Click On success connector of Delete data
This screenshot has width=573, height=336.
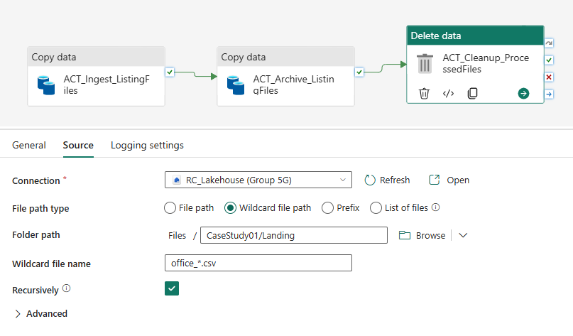click(549, 60)
